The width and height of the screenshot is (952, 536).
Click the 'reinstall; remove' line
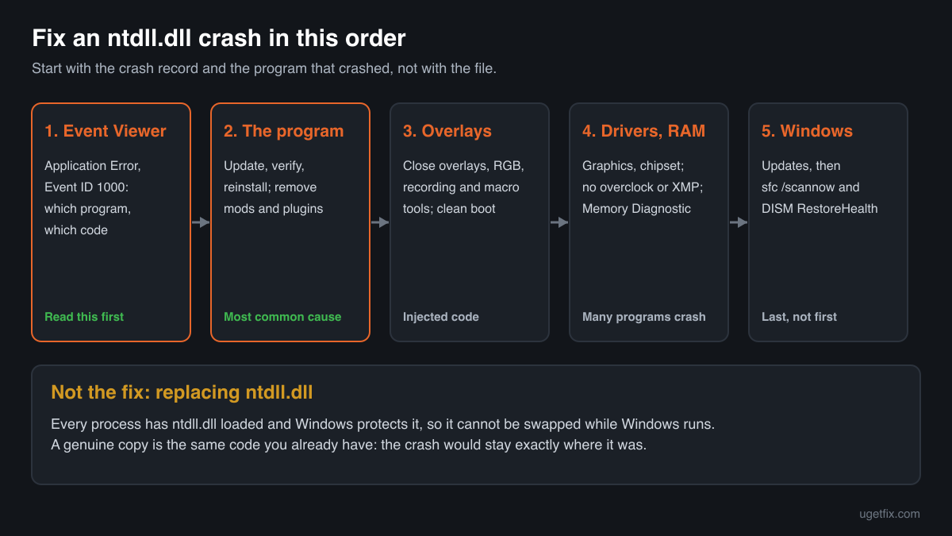(270, 187)
